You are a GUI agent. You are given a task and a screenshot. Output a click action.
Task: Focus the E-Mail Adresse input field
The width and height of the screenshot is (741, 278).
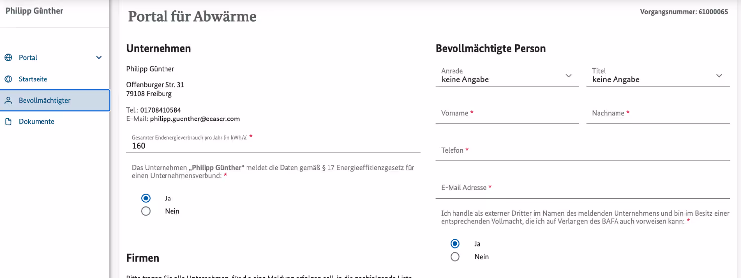coord(582,188)
